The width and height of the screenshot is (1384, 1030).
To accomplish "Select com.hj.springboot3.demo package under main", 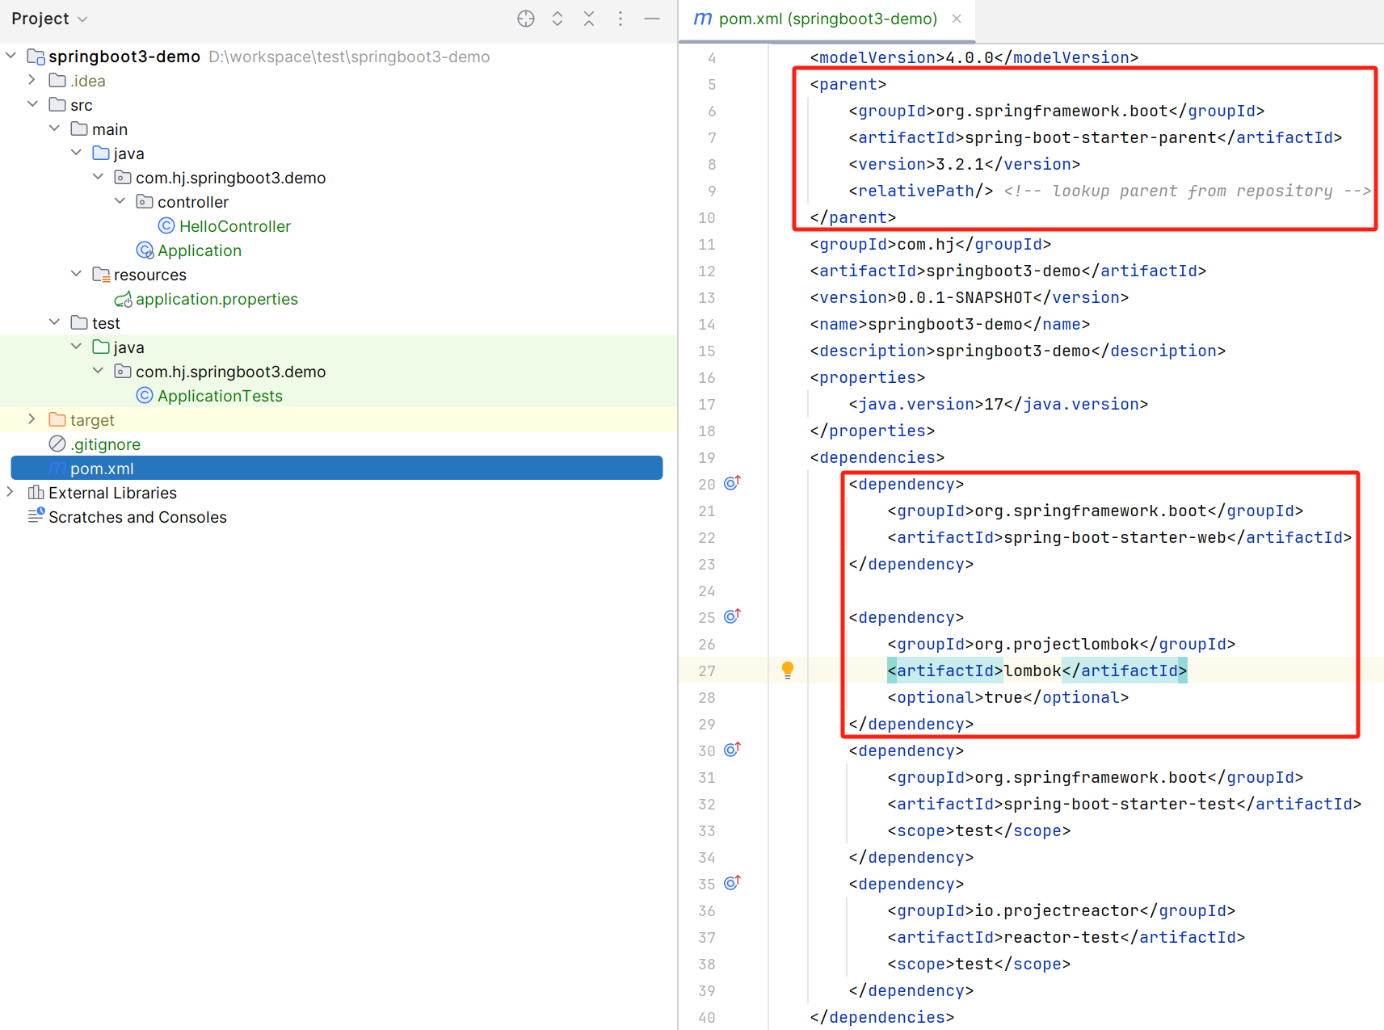I will point(230,178).
